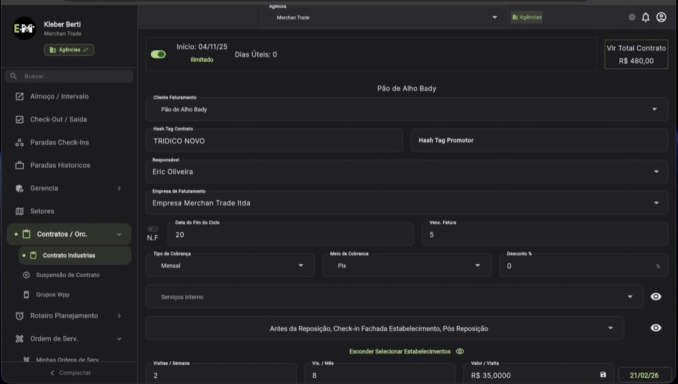The width and height of the screenshot is (678, 384).
Task: Open Setores from the sidebar
Action: click(42, 211)
